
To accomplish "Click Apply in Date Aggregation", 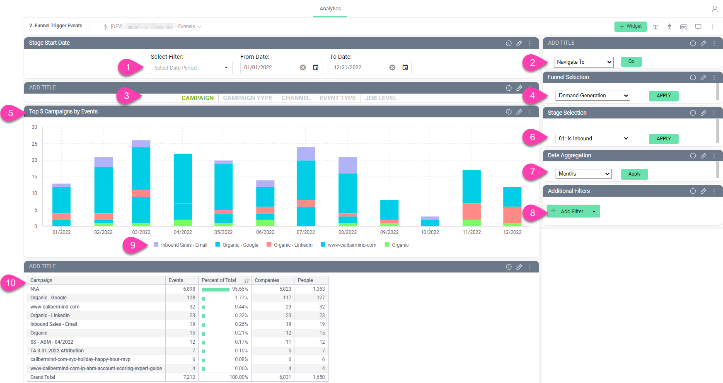I will 634,174.
